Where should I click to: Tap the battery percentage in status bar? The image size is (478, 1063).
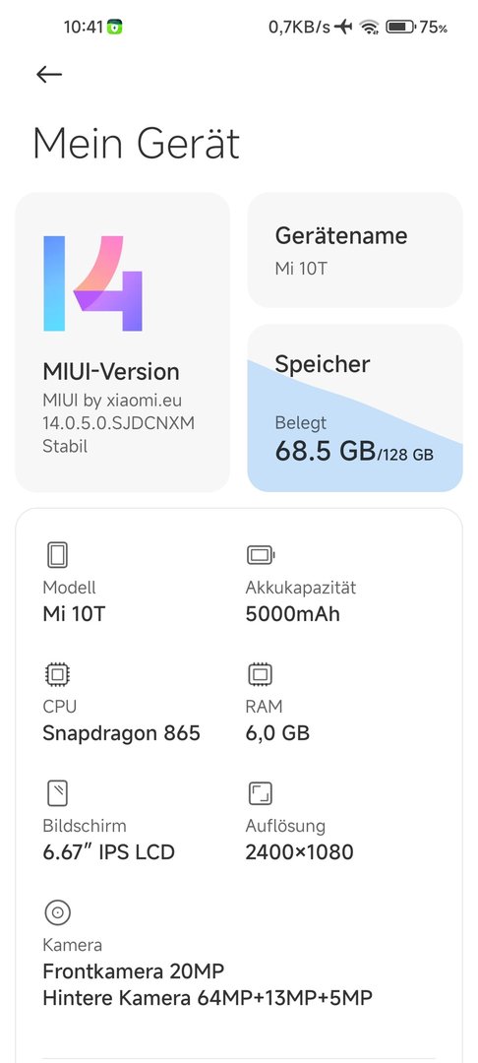(434, 28)
